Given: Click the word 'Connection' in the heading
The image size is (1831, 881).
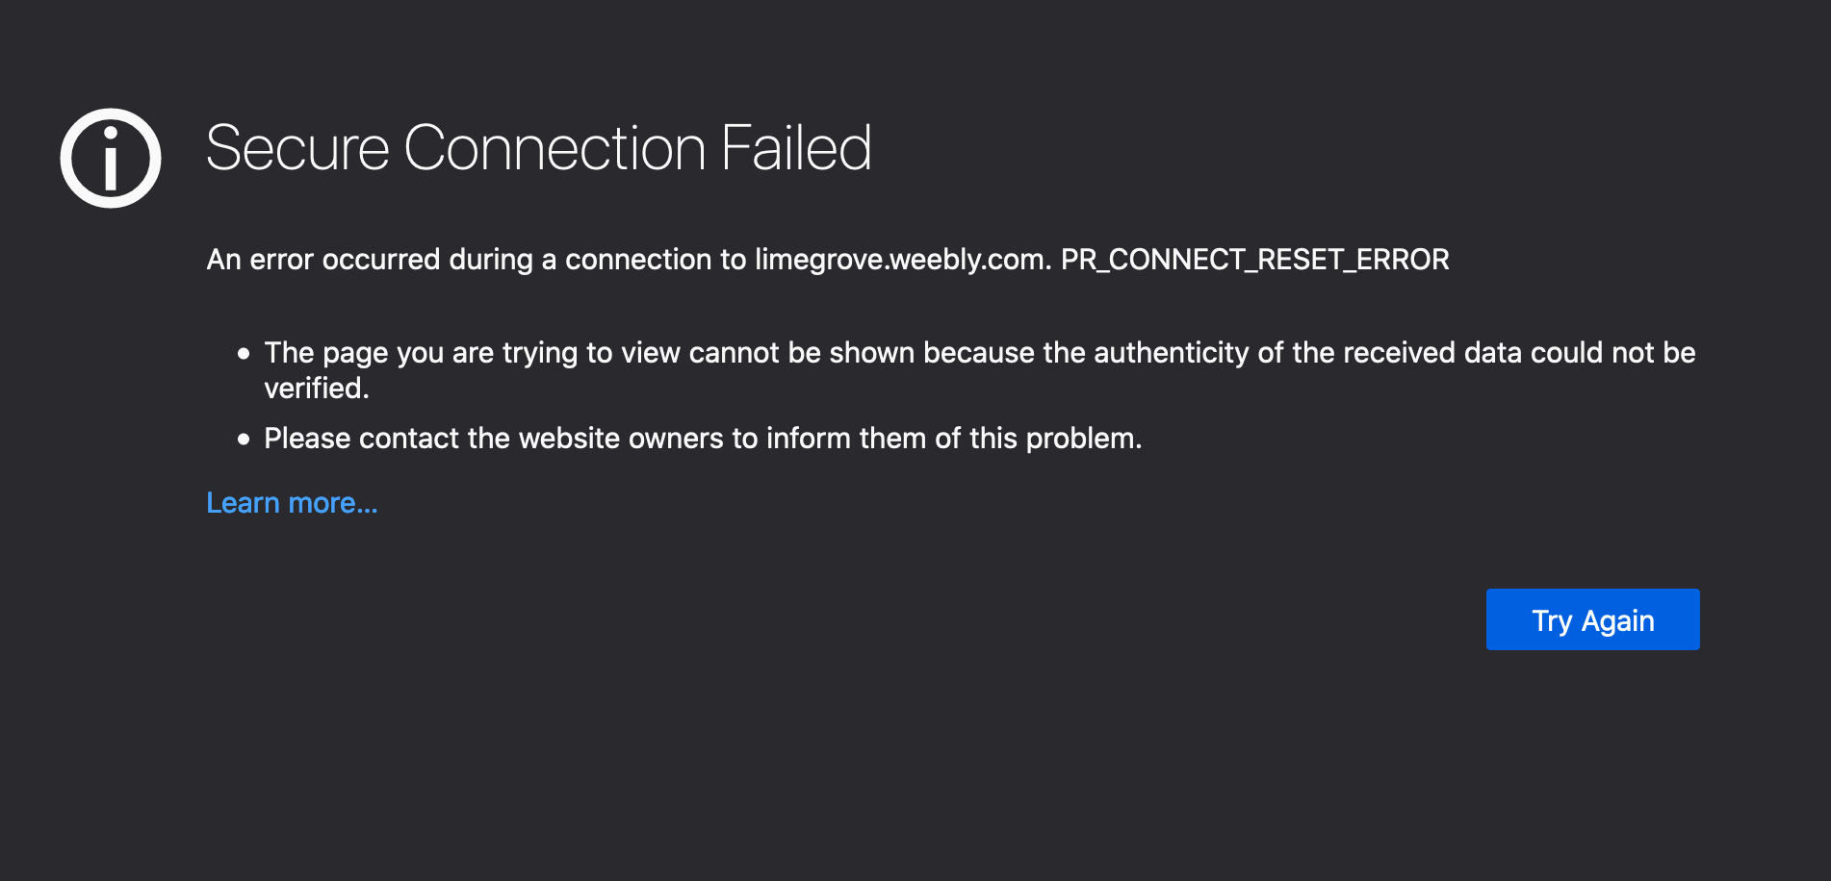Looking at the screenshot, I should coord(555,148).
